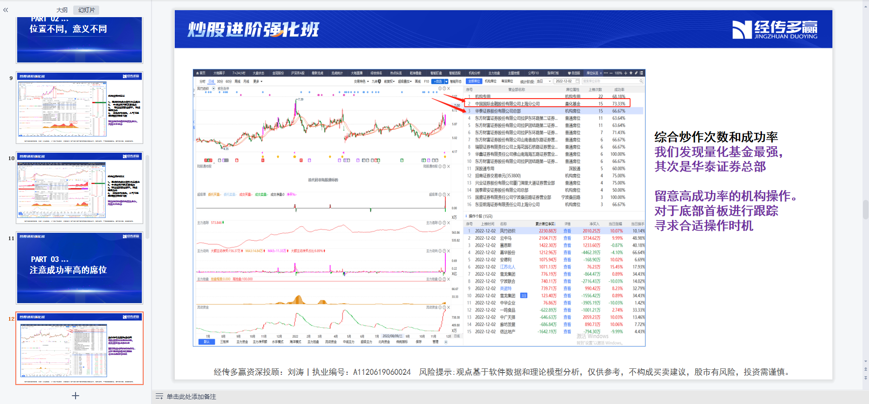Select the slide title 炒股进阶强化班
869x404 pixels.
point(253,30)
